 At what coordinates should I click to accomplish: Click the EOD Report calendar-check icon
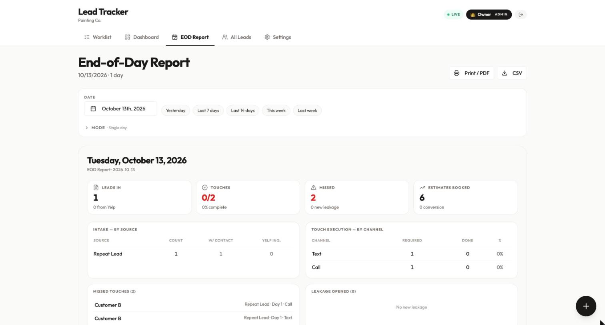point(175,37)
